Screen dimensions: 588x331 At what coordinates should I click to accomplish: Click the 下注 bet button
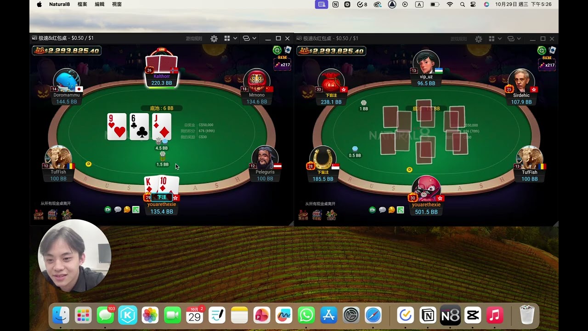pyautogui.click(x=162, y=197)
